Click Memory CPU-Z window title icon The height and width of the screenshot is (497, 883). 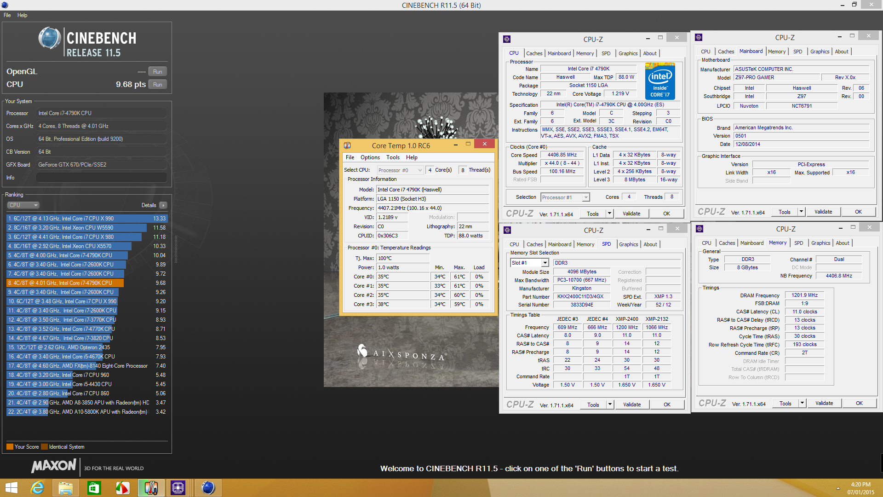click(700, 229)
